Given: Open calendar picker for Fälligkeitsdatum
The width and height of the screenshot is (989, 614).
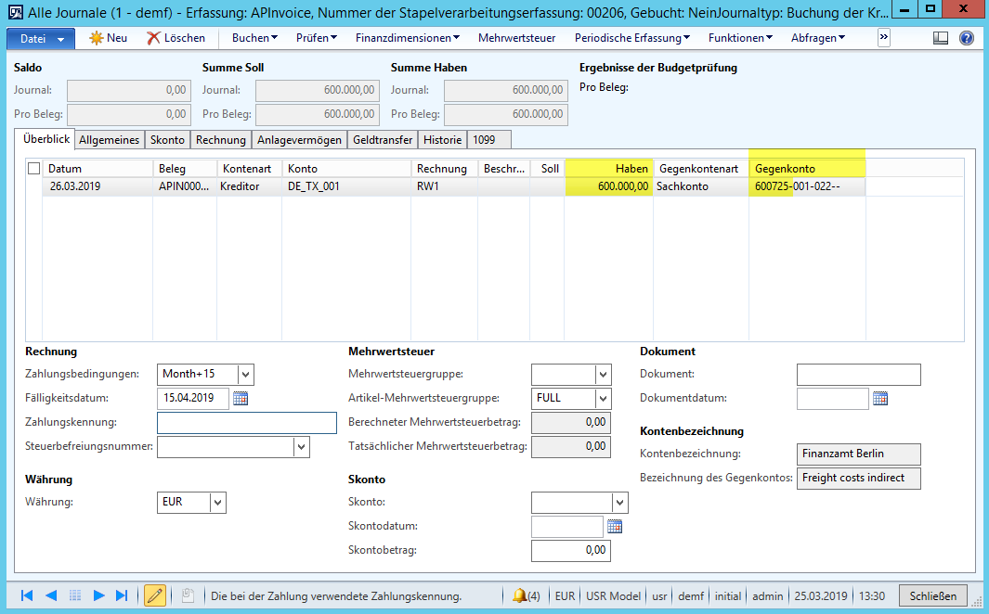Looking at the screenshot, I should coord(241,399).
